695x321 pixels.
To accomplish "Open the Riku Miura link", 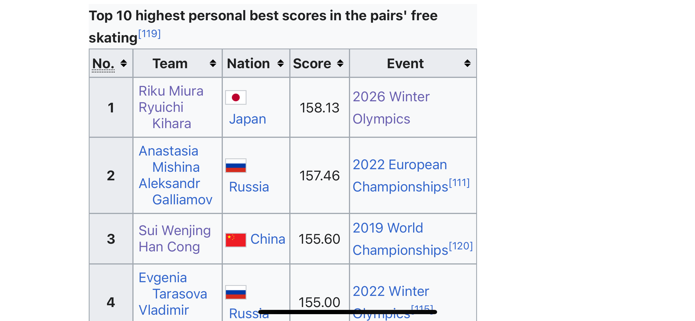I will 171,91.
